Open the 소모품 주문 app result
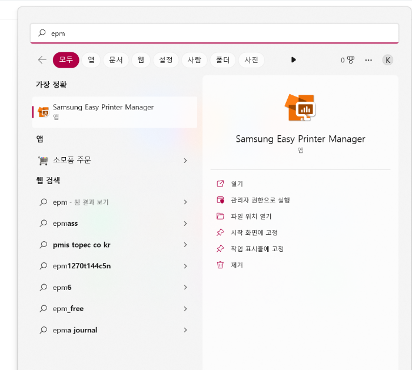 coord(115,160)
